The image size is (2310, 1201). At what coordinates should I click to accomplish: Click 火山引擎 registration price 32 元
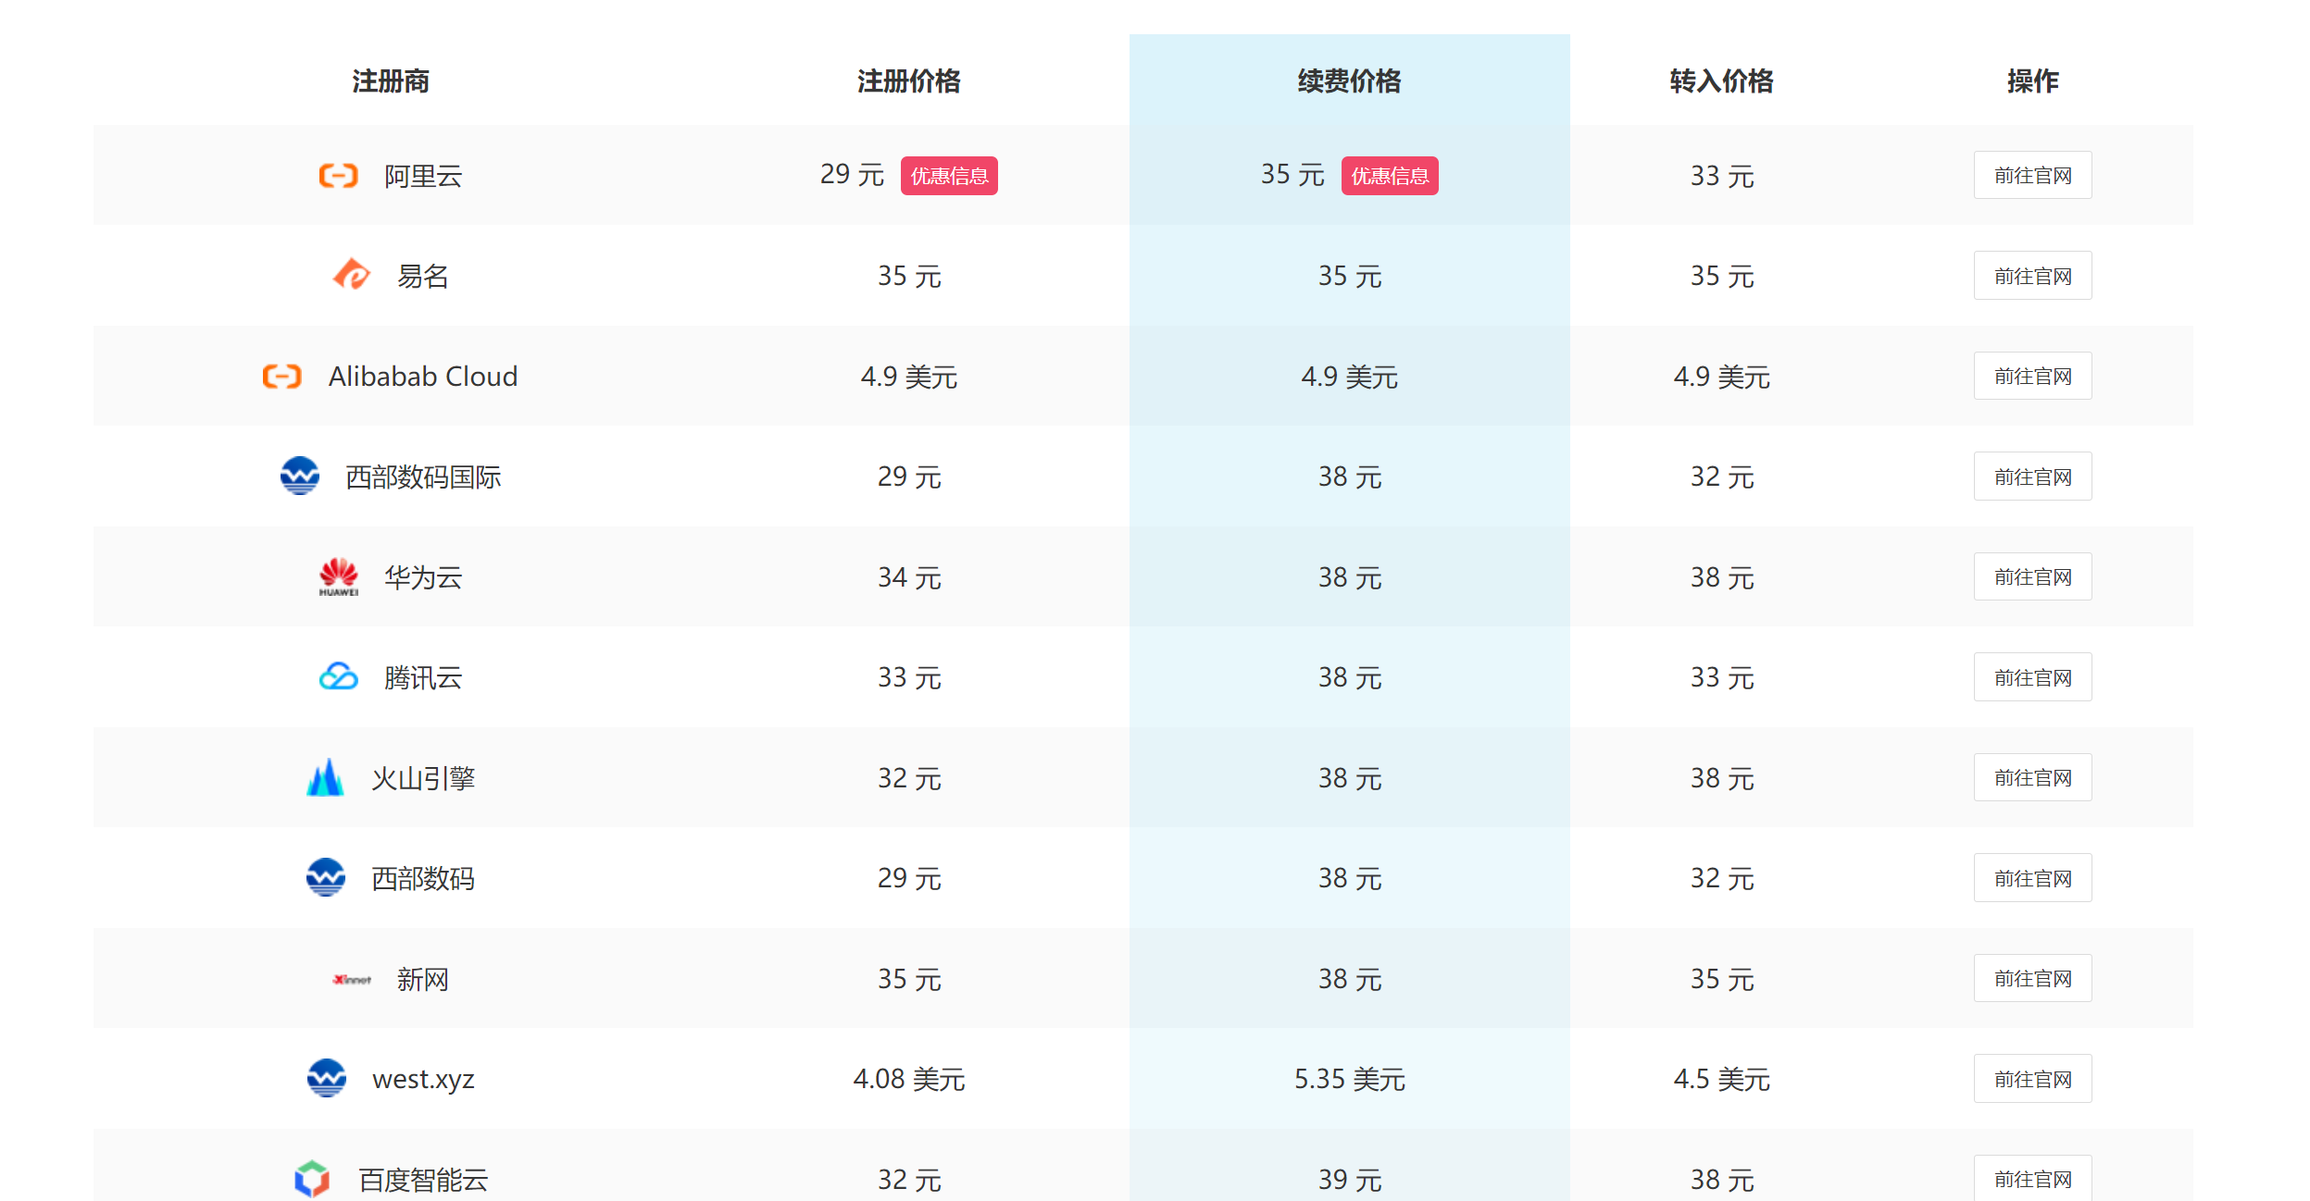coord(908,778)
